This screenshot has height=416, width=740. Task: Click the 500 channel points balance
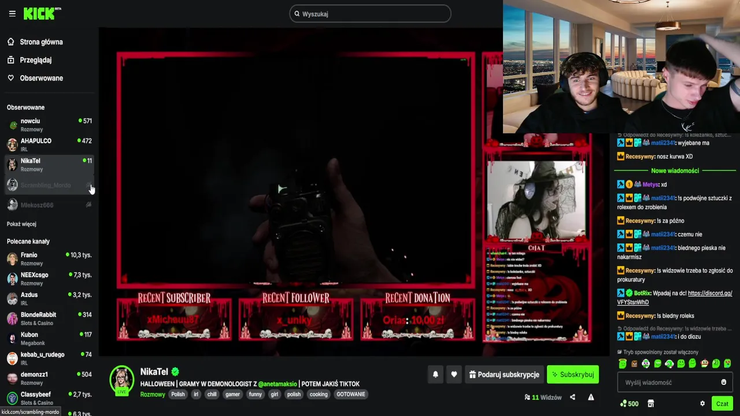point(629,403)
